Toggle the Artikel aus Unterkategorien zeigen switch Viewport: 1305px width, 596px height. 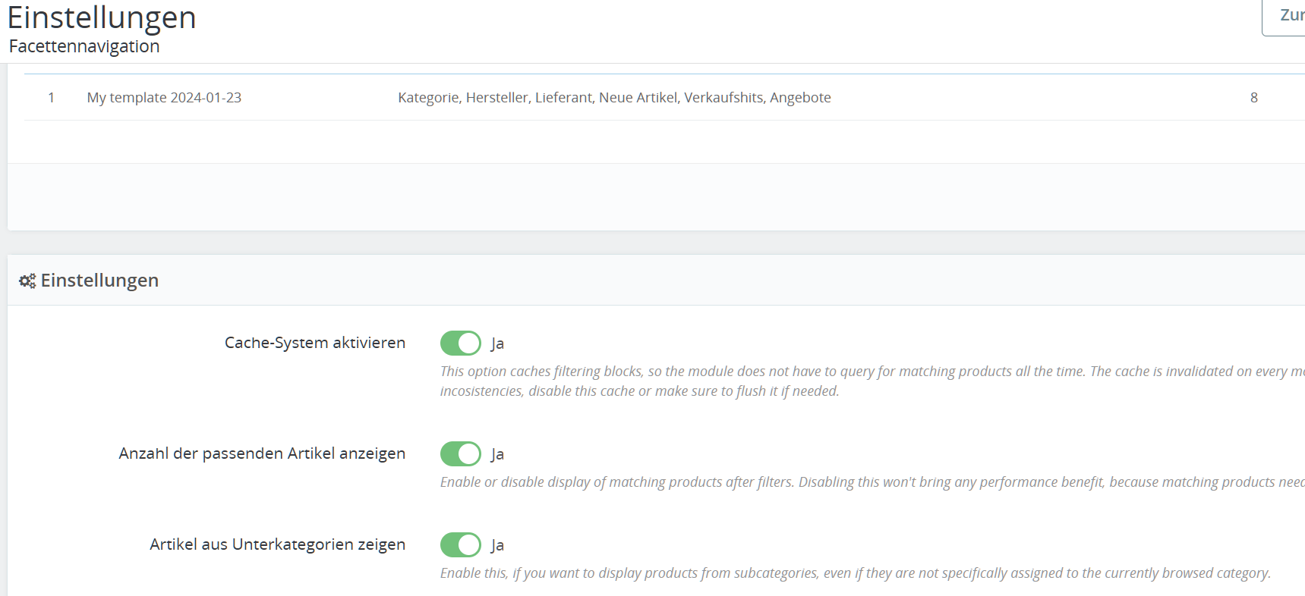pyautogui.click(x=461, y=544)
